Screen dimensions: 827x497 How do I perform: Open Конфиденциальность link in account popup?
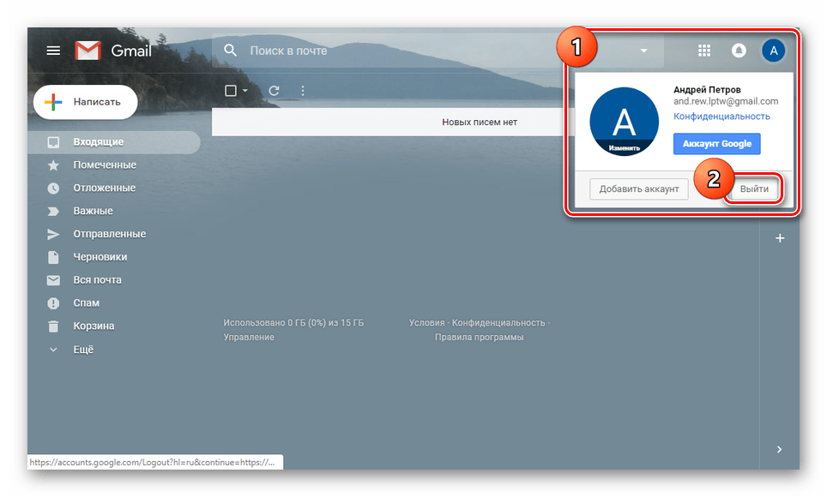pyautogui.click(x=721, y=117)
